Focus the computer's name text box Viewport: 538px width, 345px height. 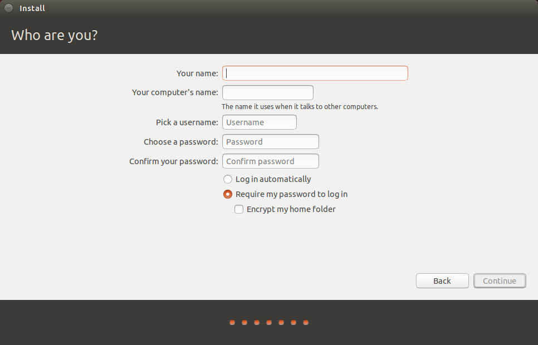pos(268,92)
